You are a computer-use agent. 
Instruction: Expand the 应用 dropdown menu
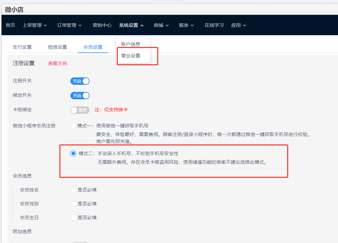[x=239, y=25]
